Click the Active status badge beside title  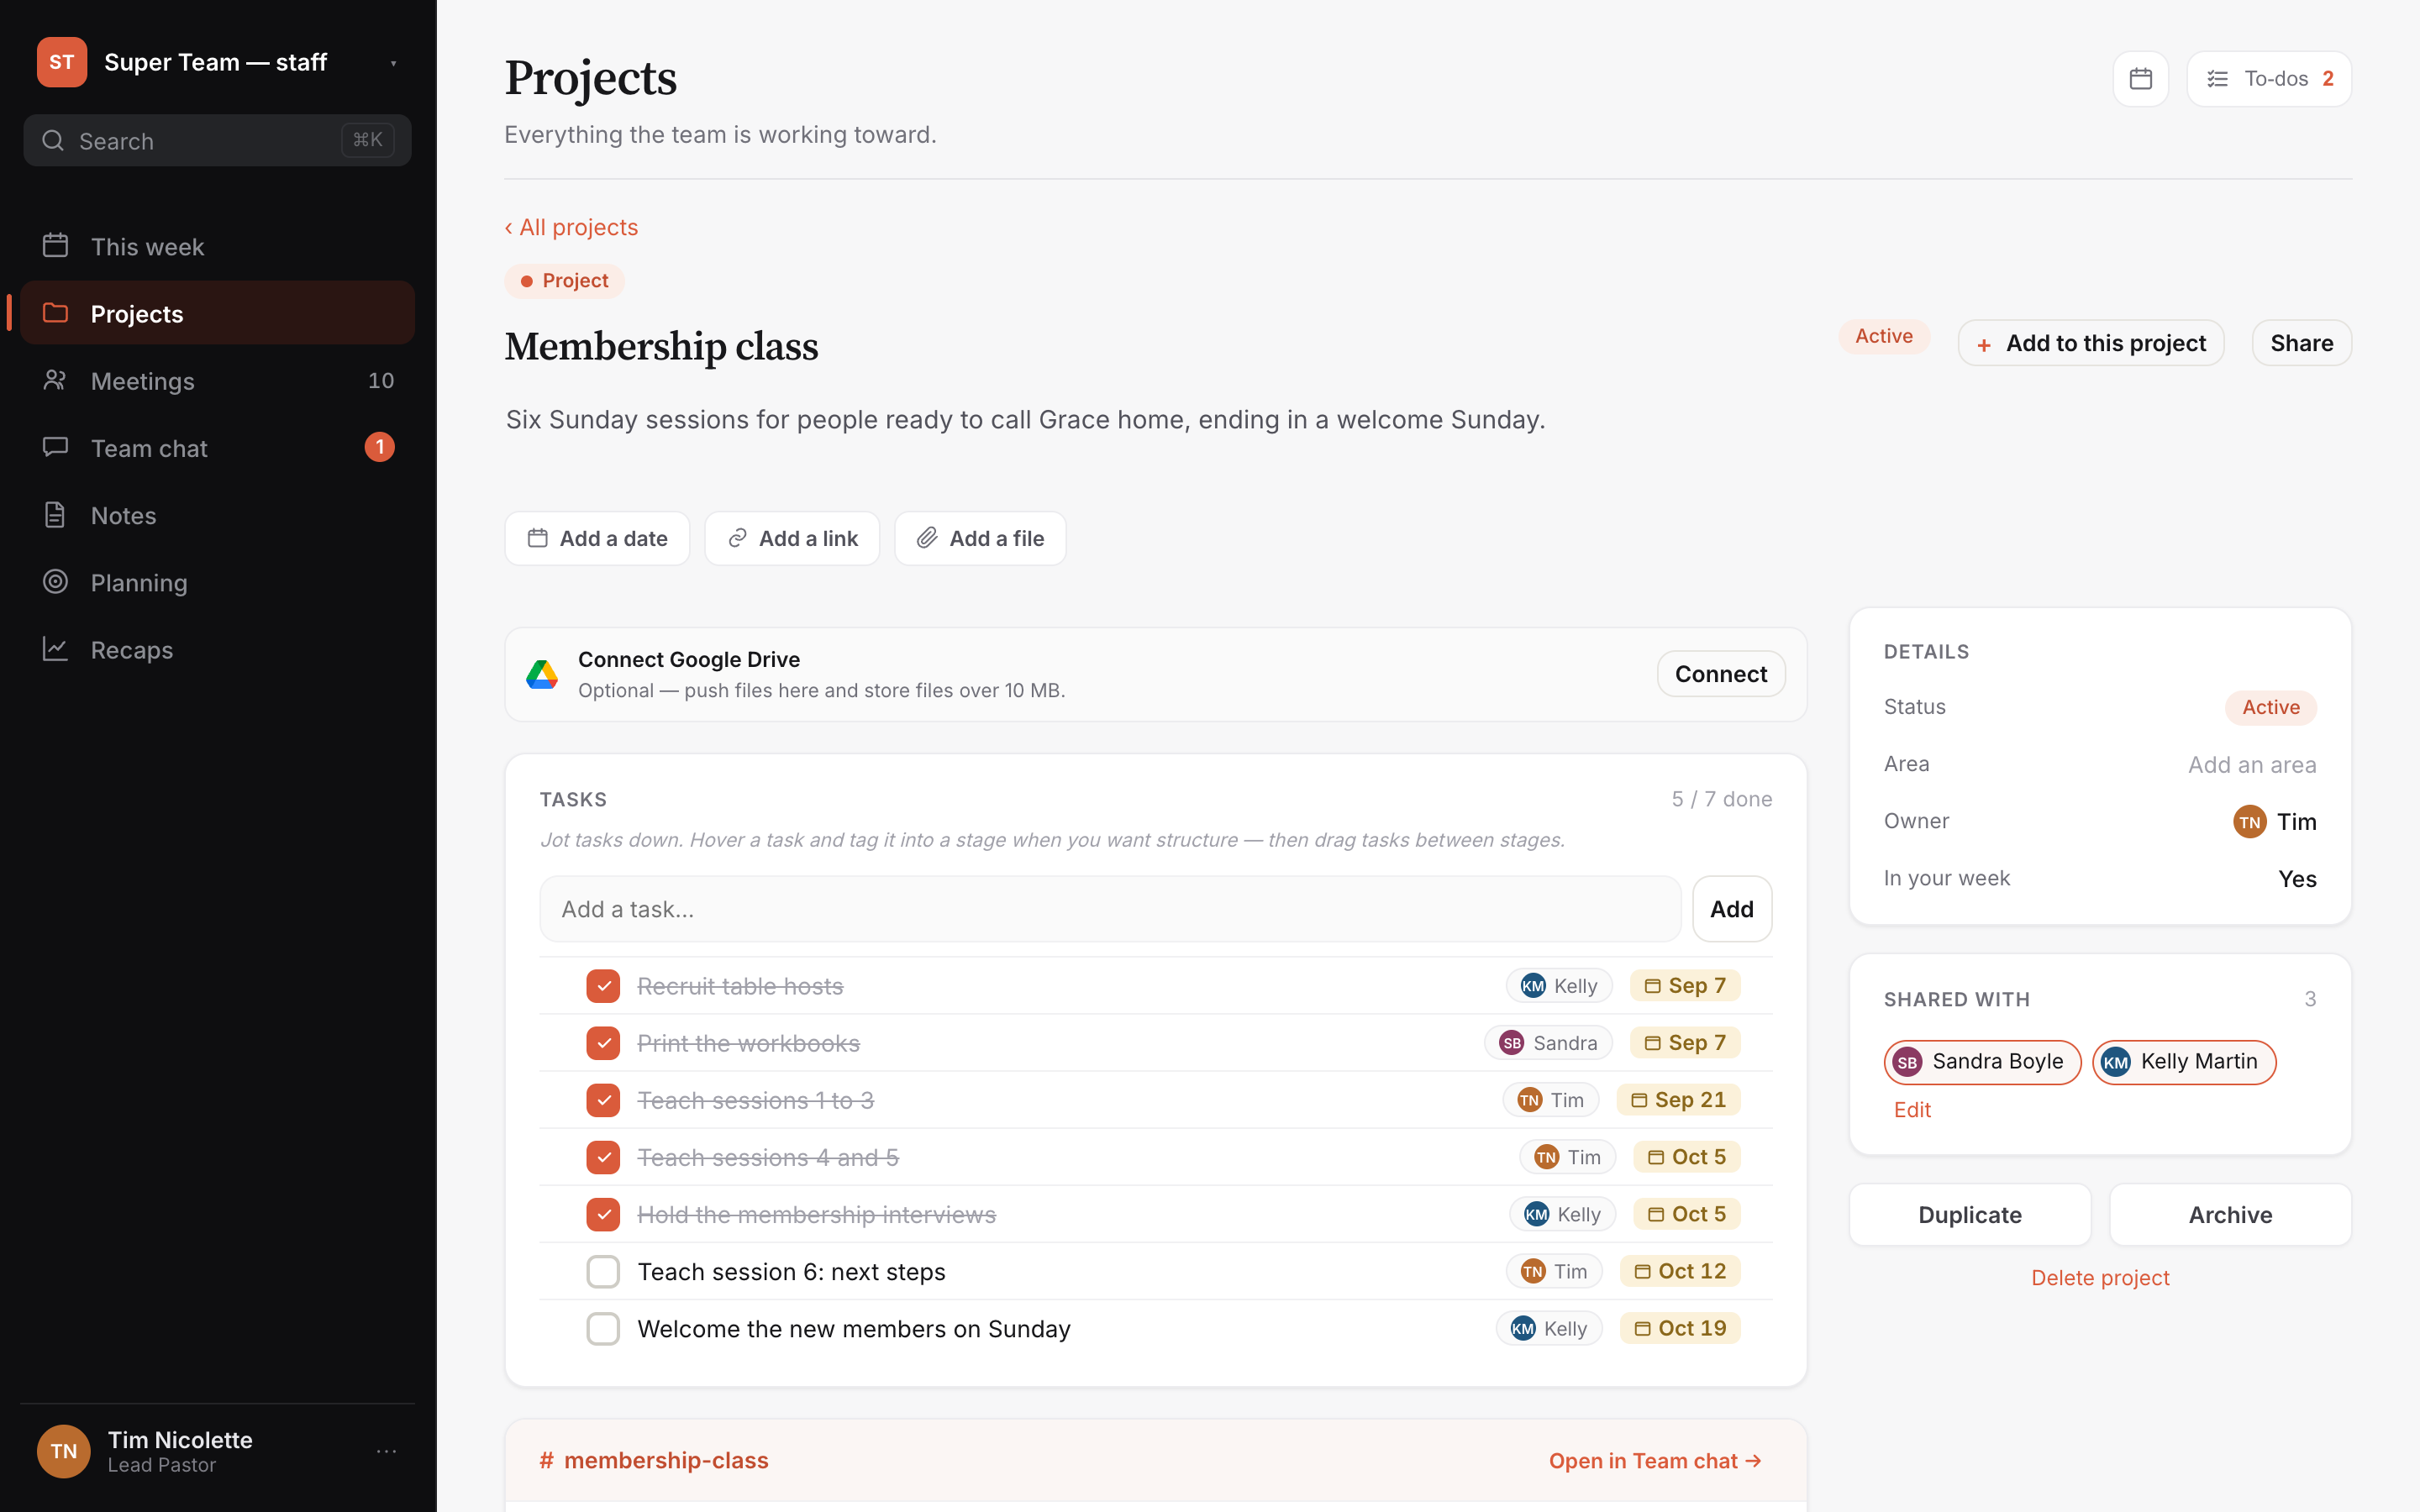[x=1883, y=336]
